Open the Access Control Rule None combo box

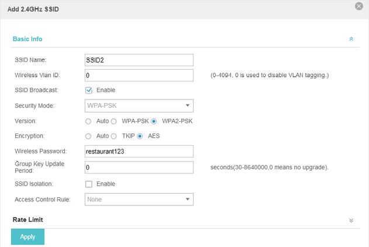click(139, 200)
